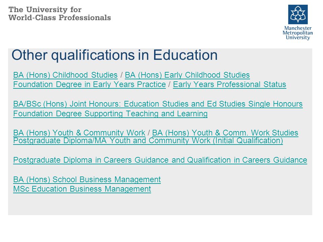Click slash separating the two Childhood Studies links

click(x=121, y=75)
